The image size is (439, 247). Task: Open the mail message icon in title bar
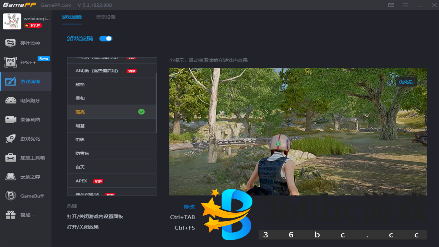[391, 5]
